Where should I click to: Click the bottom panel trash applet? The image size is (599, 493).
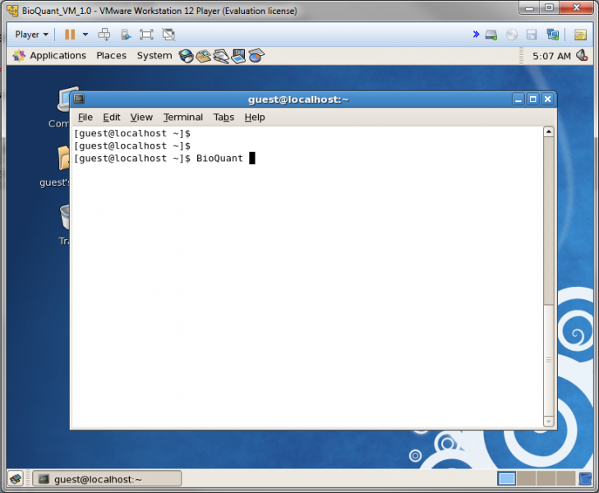585,478
